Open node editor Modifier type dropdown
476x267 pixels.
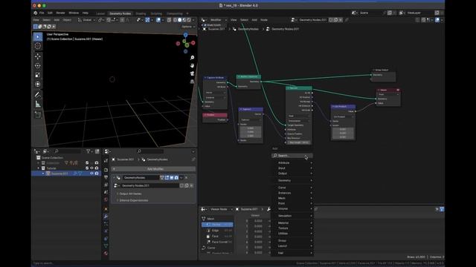[x=218, y=20]
